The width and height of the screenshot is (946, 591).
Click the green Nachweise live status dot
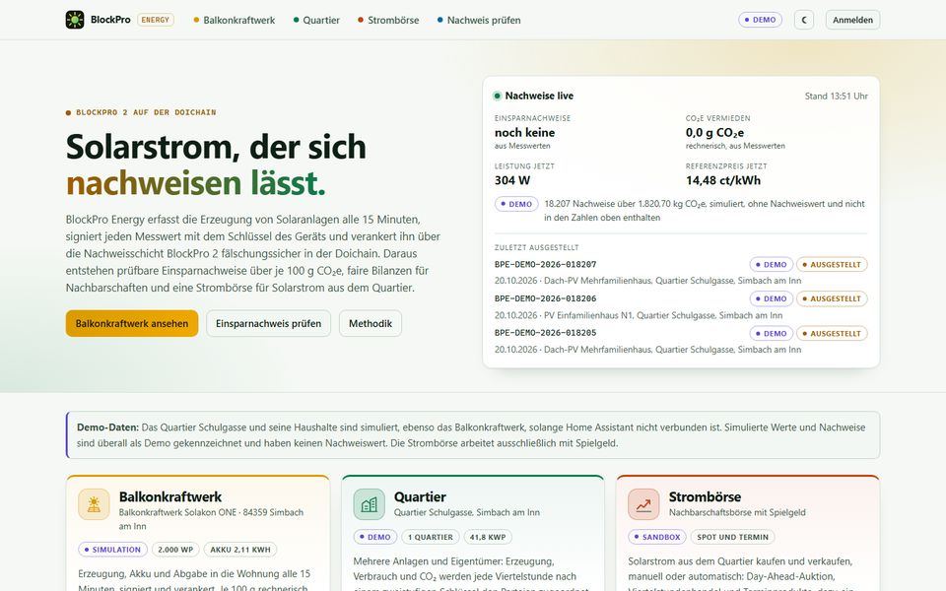point(497,96)
